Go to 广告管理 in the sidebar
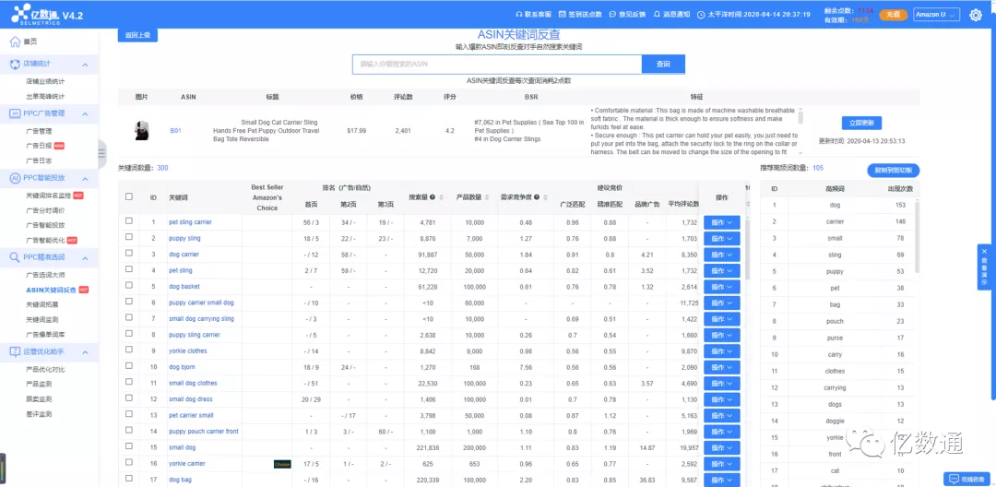996x487 pixels. coord(39,131)
